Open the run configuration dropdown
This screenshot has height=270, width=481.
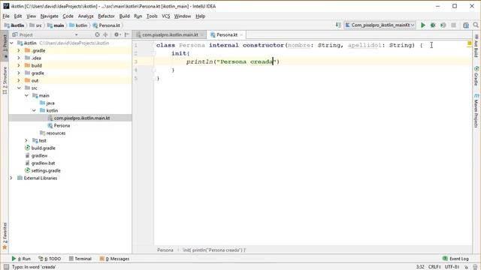[380, 25]
